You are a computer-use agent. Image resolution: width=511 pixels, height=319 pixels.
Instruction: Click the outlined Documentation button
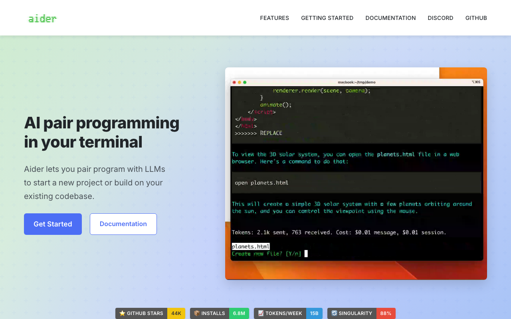tap(123, 224)
